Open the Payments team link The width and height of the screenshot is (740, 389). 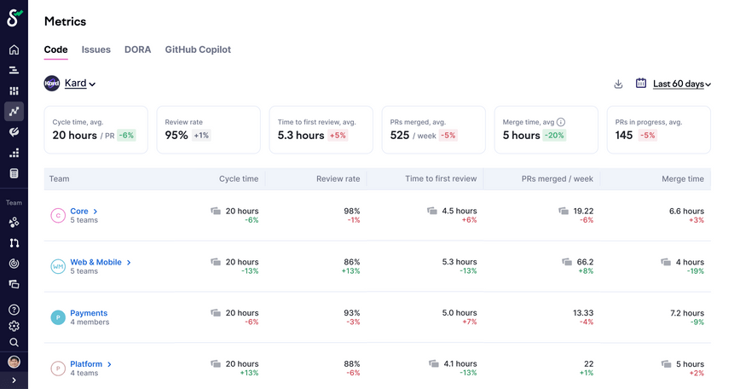pyautogui.click(x=89, y=313)
